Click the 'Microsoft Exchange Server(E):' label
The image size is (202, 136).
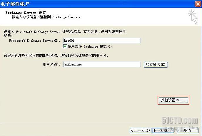(x=34, y=41)
